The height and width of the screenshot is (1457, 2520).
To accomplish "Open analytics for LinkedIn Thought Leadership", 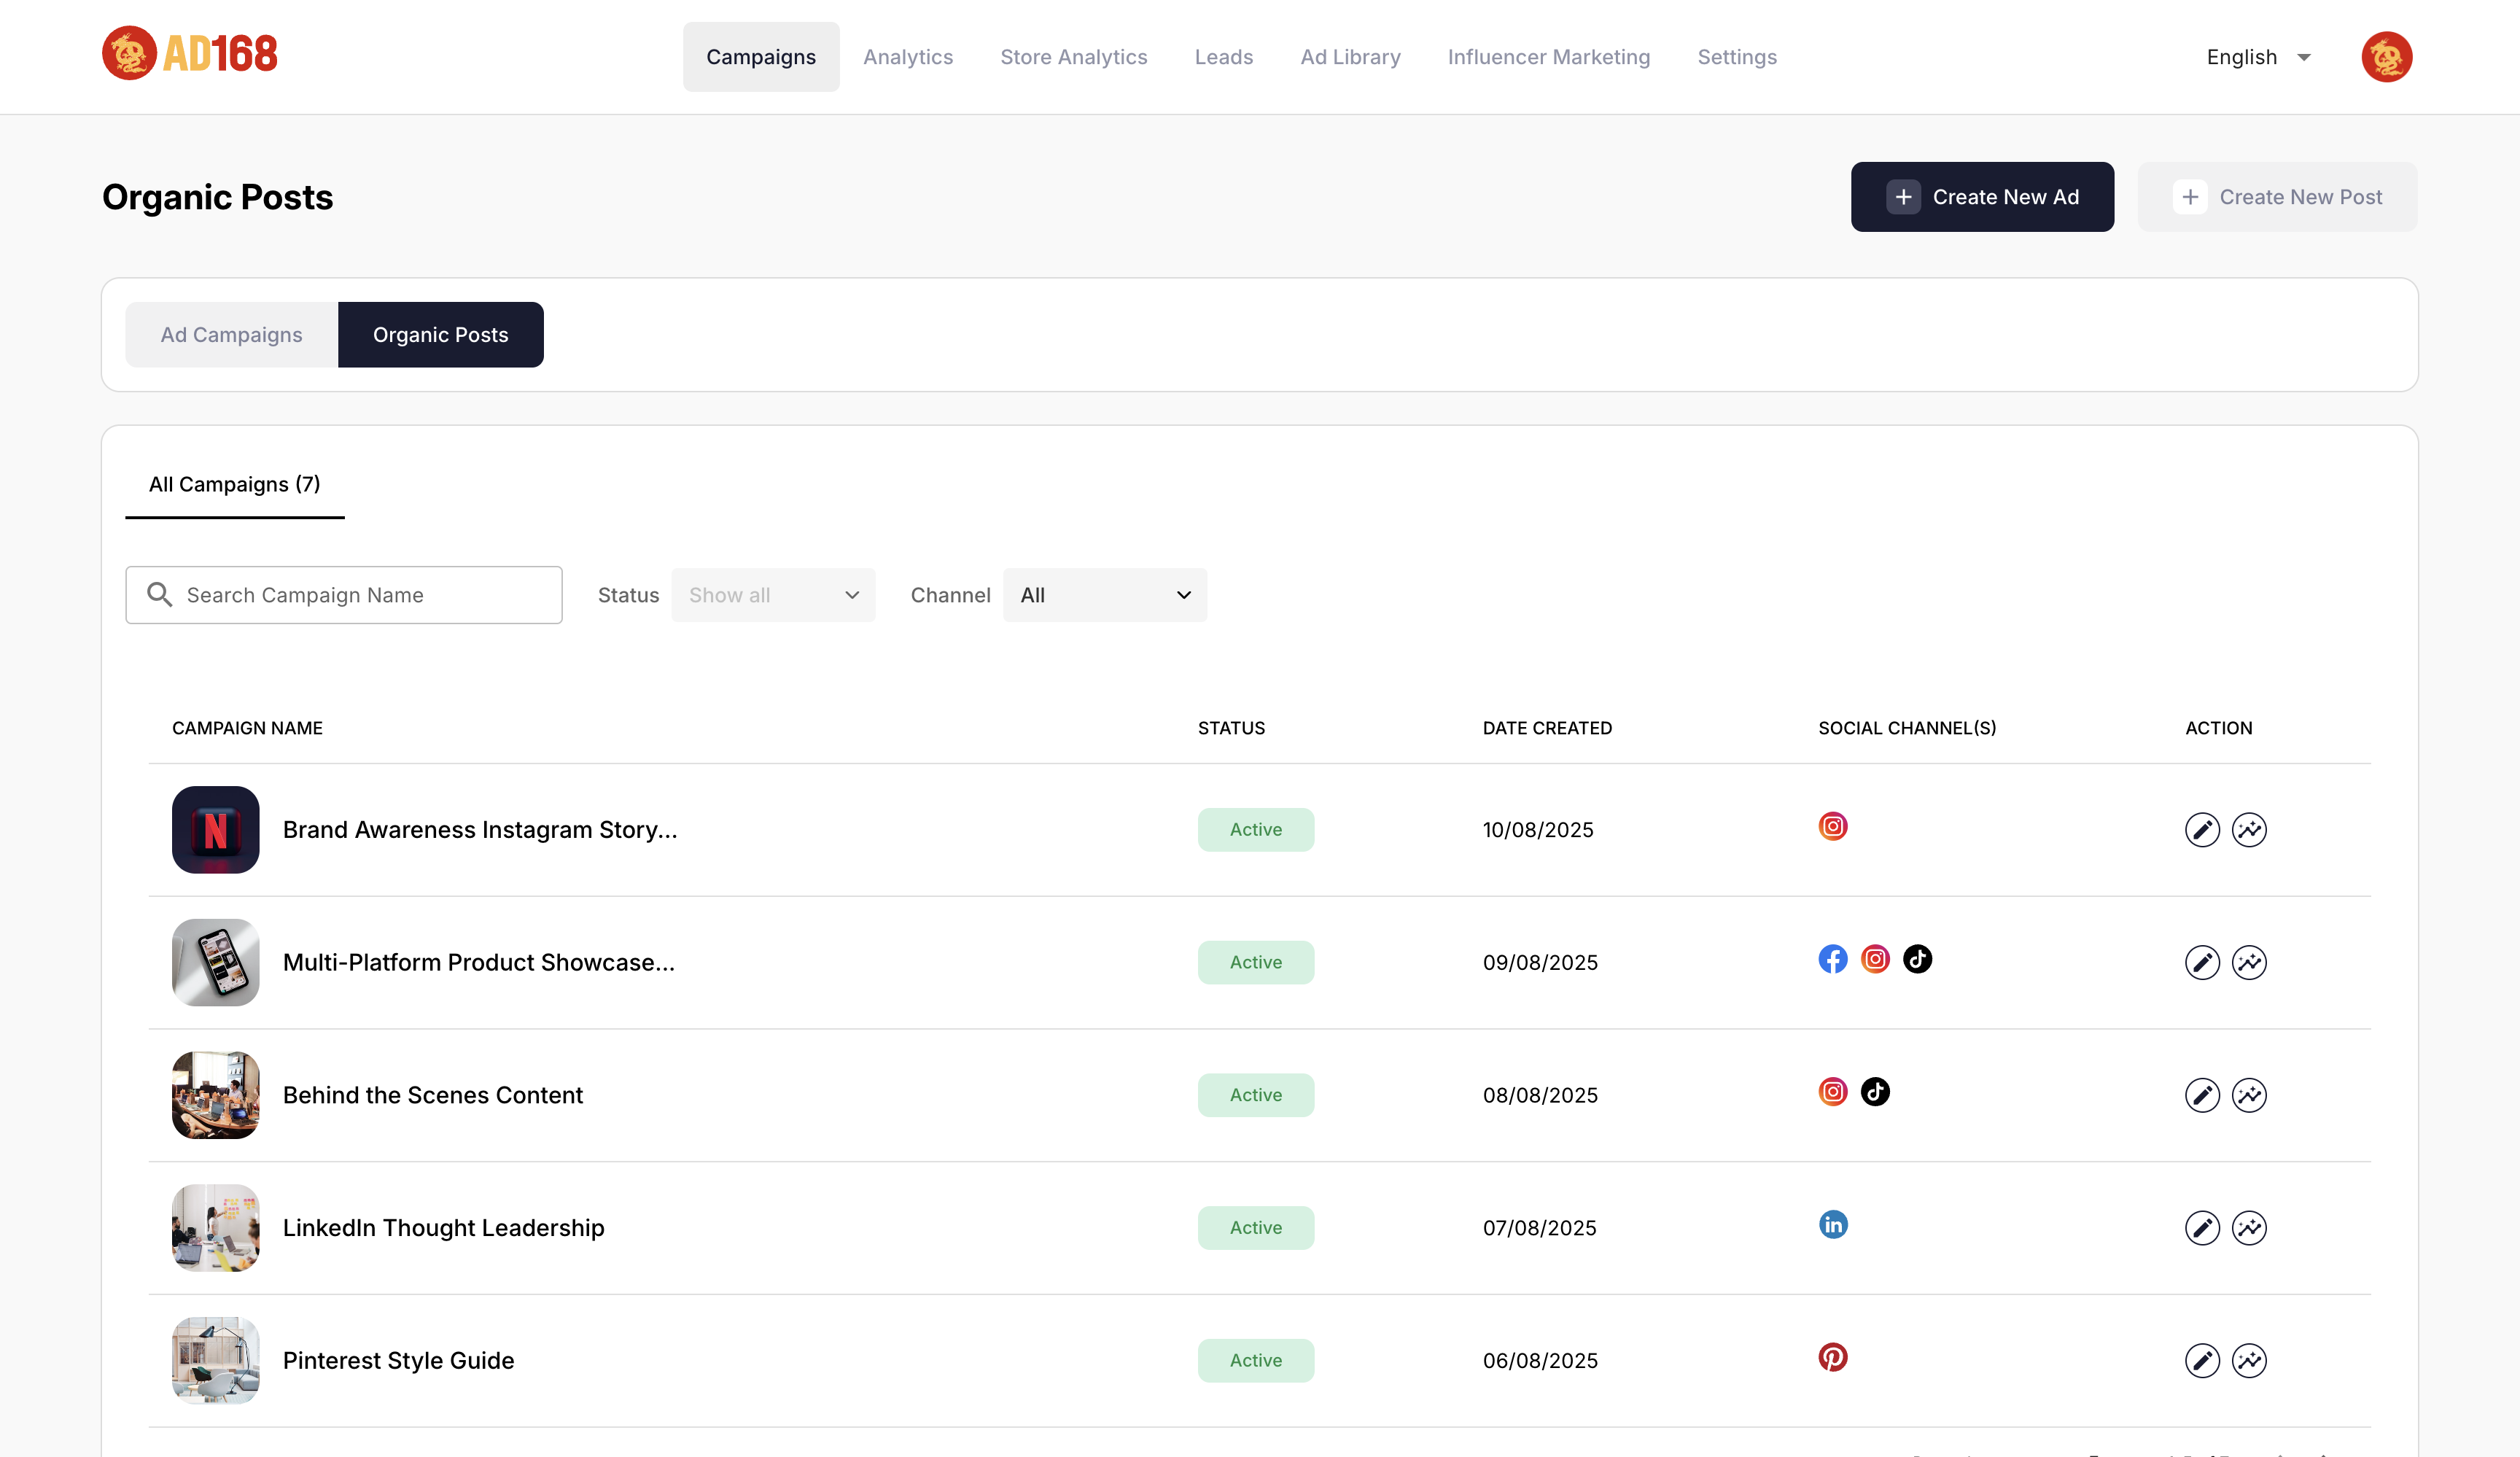I will click(x=2249, y=1228).
